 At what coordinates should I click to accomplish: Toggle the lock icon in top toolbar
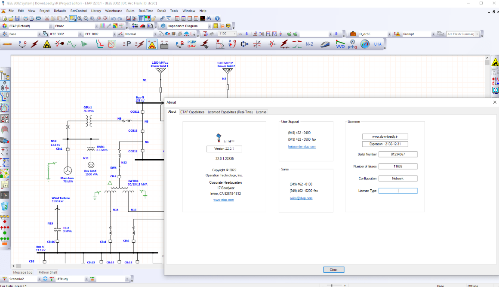coord(154,19)
